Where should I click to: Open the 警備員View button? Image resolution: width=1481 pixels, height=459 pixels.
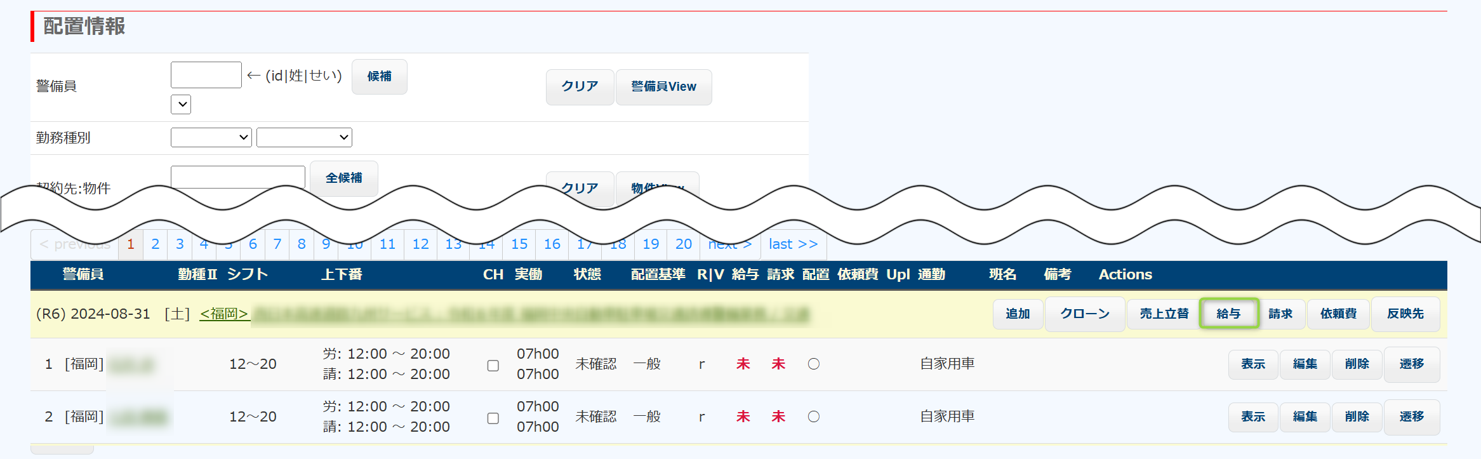pyautogui.click(x=663, y=87)
